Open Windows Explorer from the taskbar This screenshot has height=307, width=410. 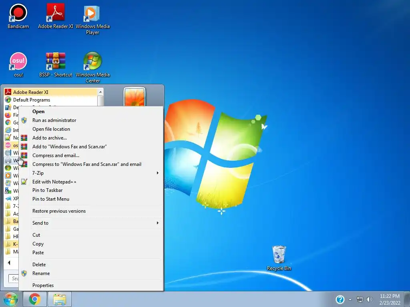click(x=60, y=299)
